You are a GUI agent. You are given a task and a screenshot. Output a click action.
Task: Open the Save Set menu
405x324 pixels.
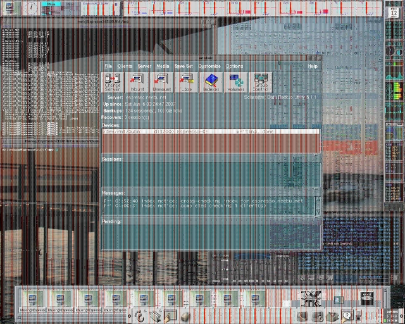184,66
